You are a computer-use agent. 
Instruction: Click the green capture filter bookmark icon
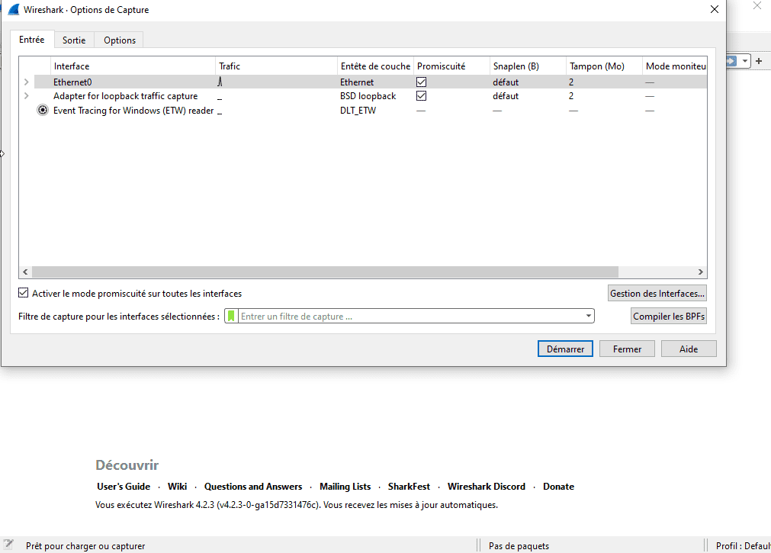coord(231,316)
